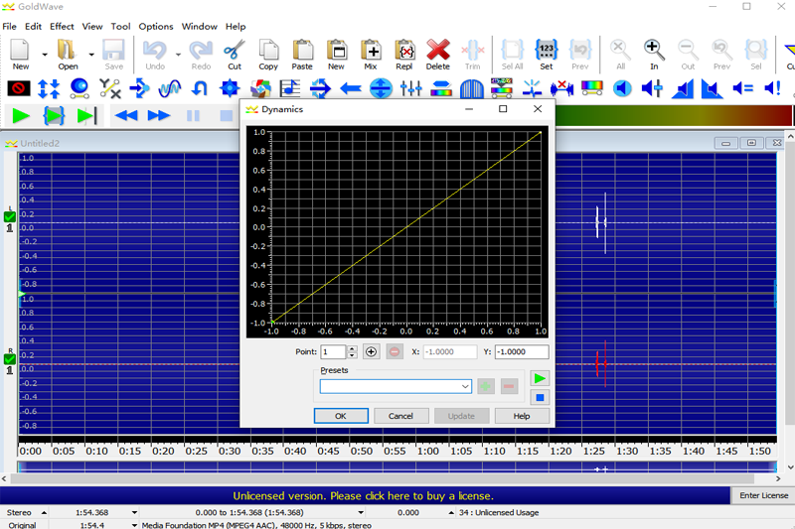Click the equalizer sliders effect icon
The image size is (795, 529).
coord(410,88)
